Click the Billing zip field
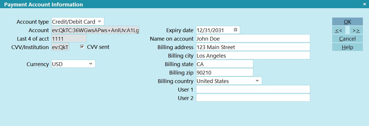The width and height of the screenshot is (369, 126). 224,73
